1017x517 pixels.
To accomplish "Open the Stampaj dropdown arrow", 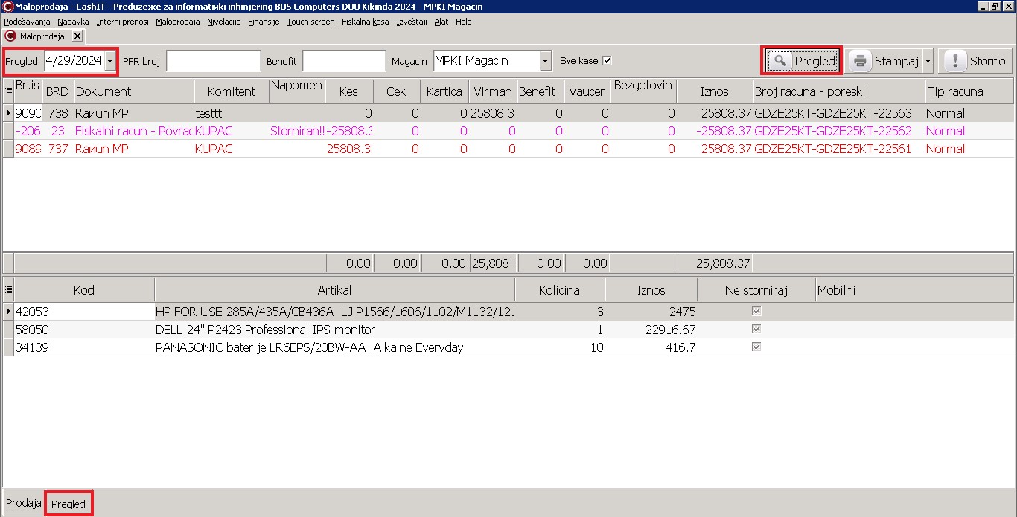I will tap(928, 61).
